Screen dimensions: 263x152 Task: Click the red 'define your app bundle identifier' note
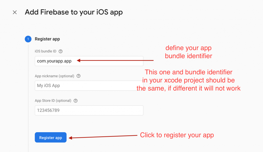point(189,52)
